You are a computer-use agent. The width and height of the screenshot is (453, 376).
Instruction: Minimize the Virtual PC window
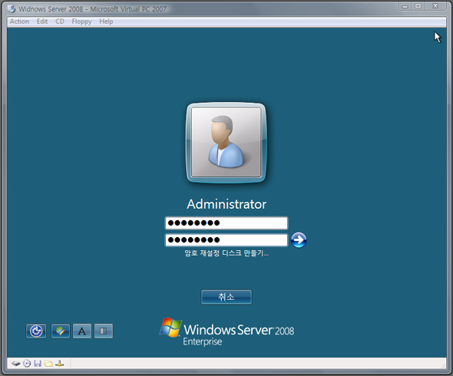(x=405, y=6)
